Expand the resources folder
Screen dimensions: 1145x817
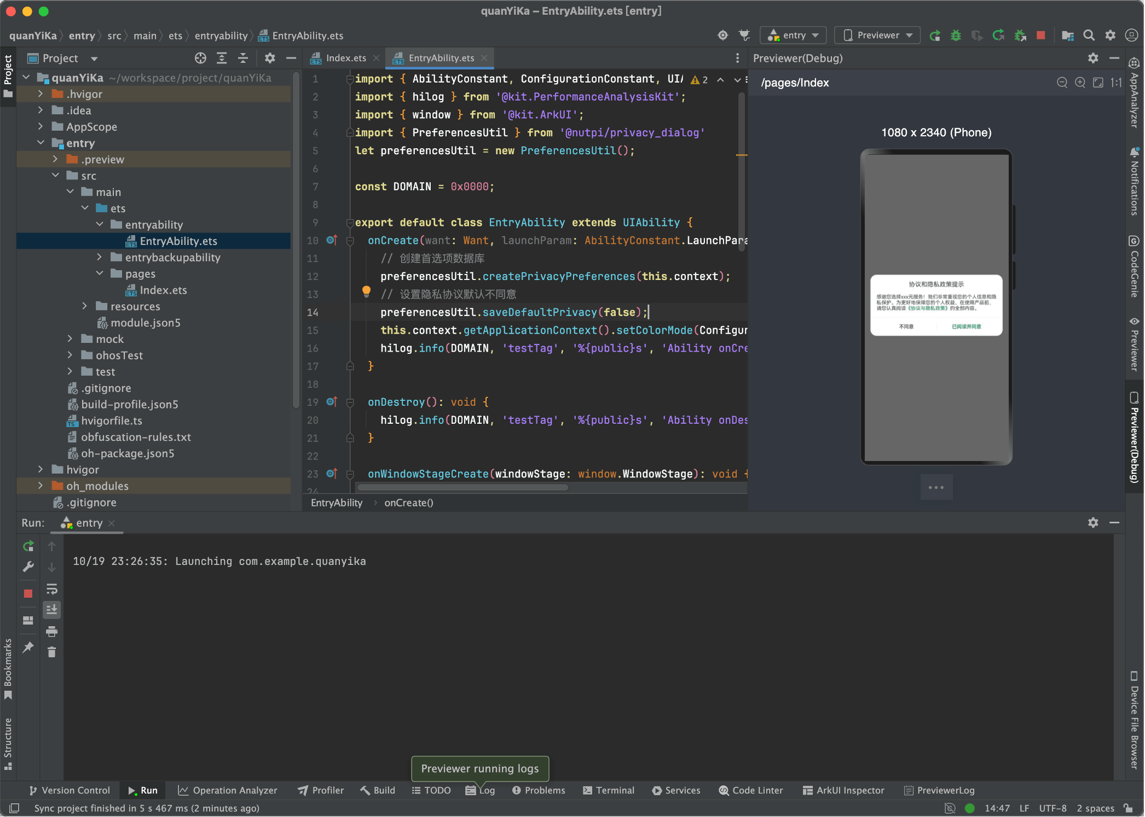pos(85,306)
